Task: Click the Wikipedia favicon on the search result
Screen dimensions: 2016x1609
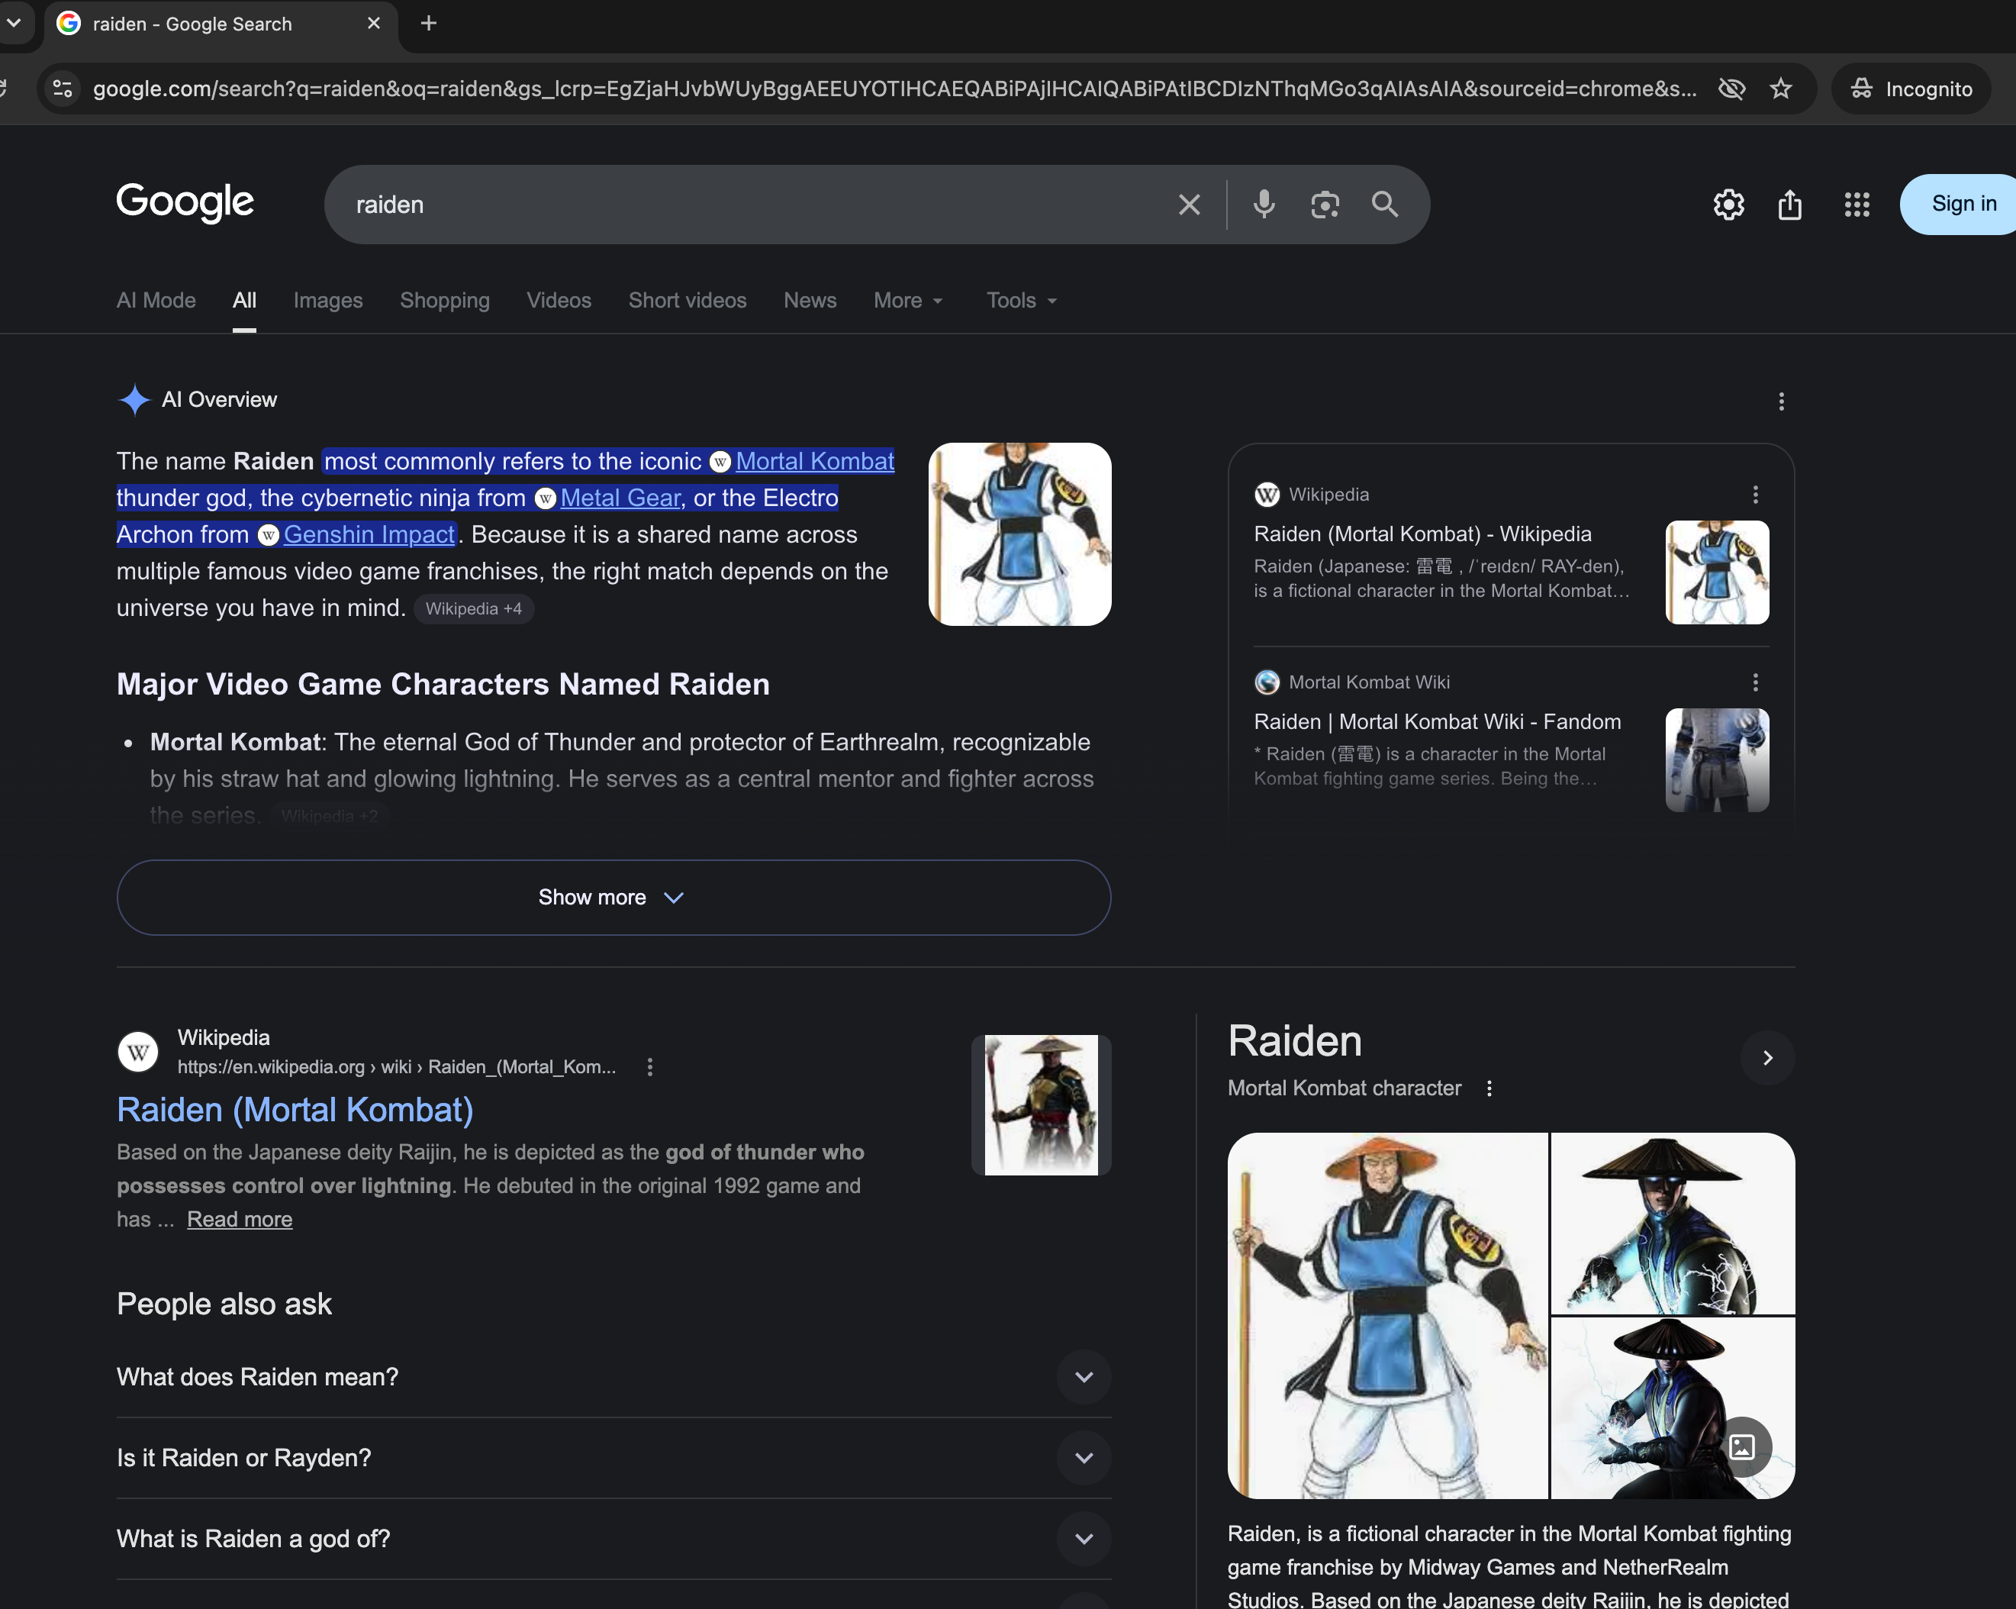Action: coord(138,1052)
